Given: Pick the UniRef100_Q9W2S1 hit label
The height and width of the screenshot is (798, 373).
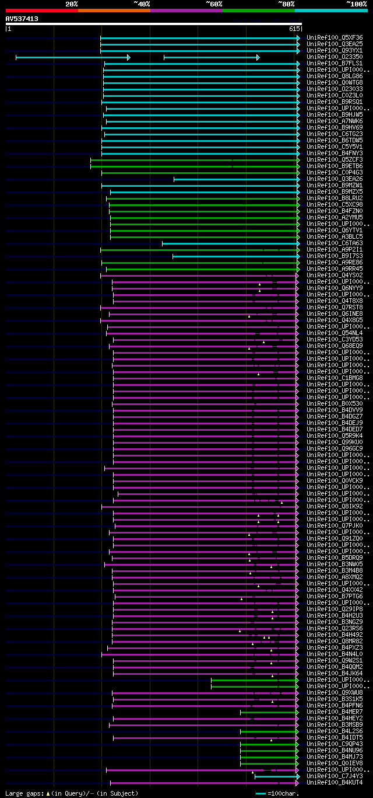Looking at the screenshot, I should click(x=335, y=660).
